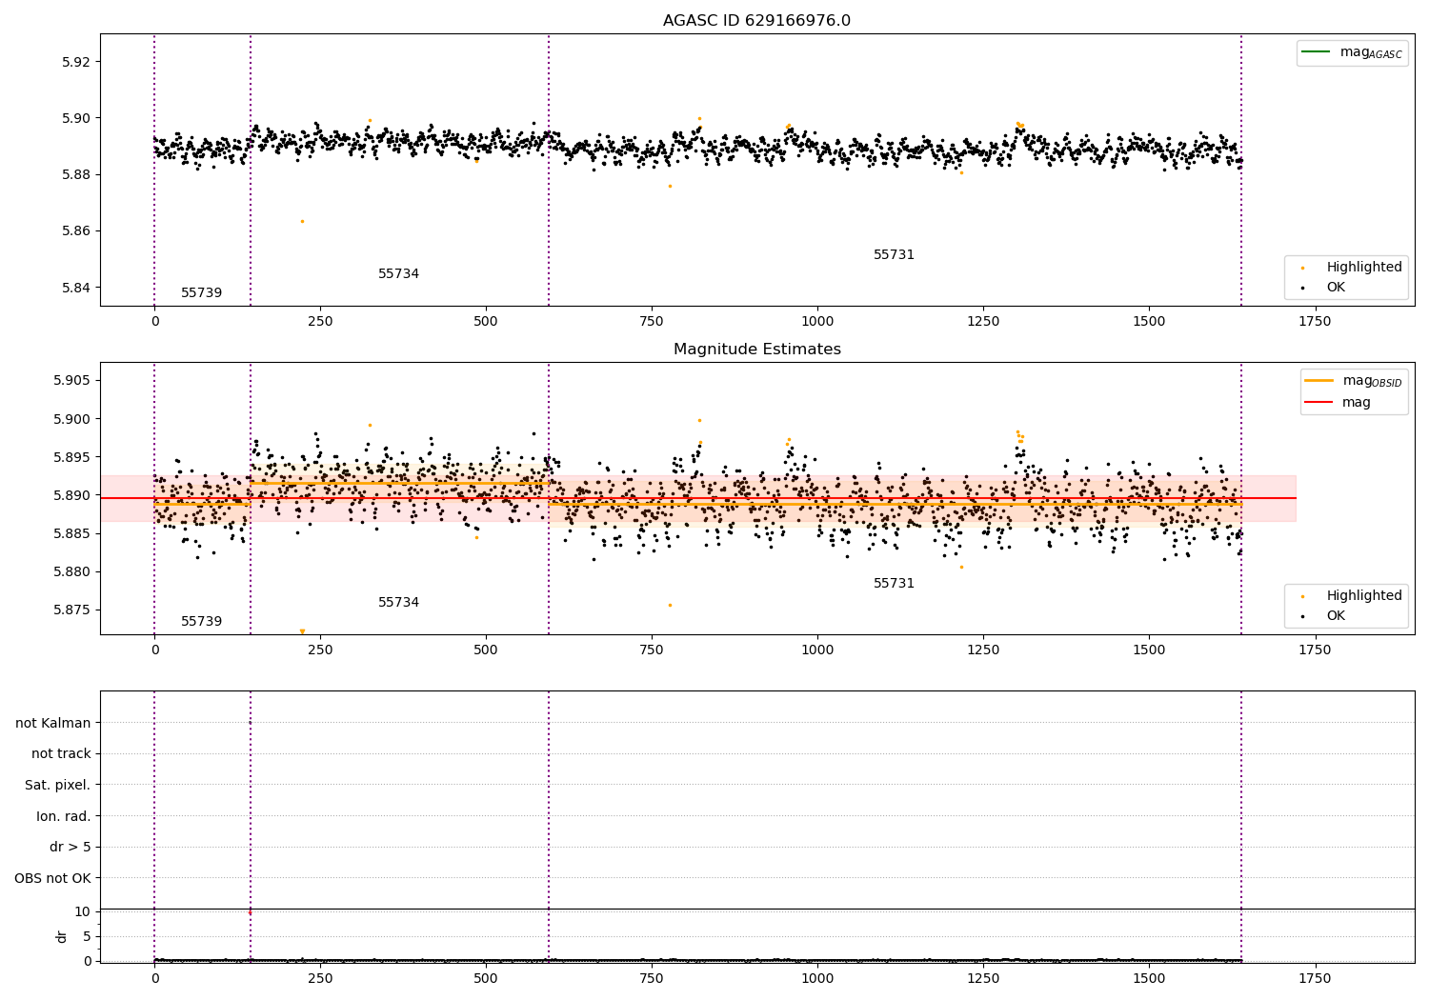The height and width of the screenshot is (1000, 1429).
Task: Click the 'not track' axis label
Action: (x=61, y=753)
